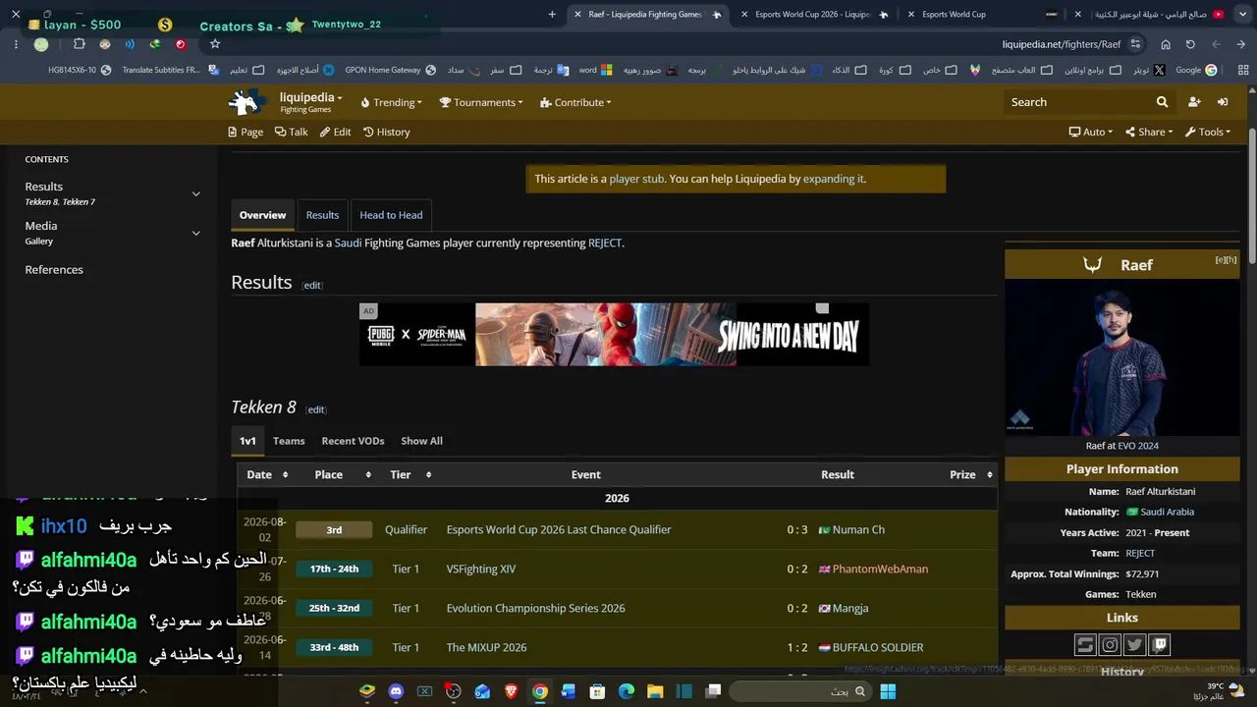Select the Teams results tab
The height and width of the screenshot is (707, 1257).
(x=289, y=441)
